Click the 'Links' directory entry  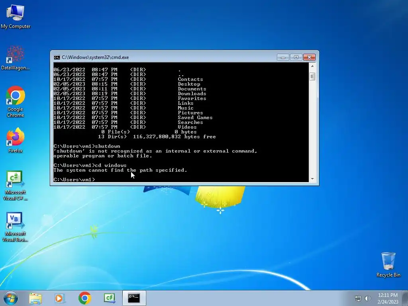[186, 103]
